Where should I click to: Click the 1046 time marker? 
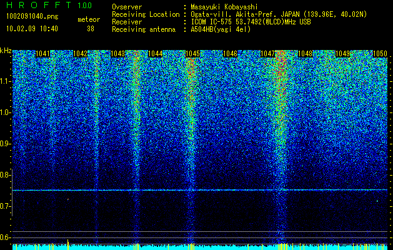point(230,54)
